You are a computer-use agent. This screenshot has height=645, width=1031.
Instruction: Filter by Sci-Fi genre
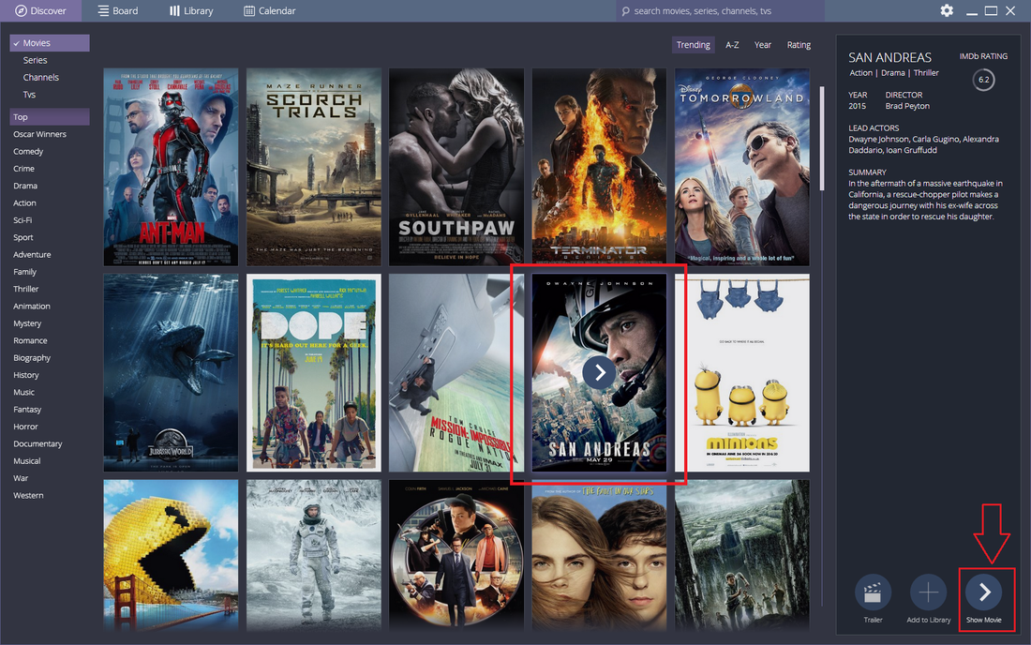(22, 220)
